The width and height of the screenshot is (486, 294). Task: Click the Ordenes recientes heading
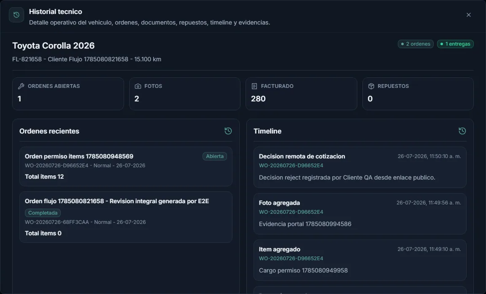(49, 131)
